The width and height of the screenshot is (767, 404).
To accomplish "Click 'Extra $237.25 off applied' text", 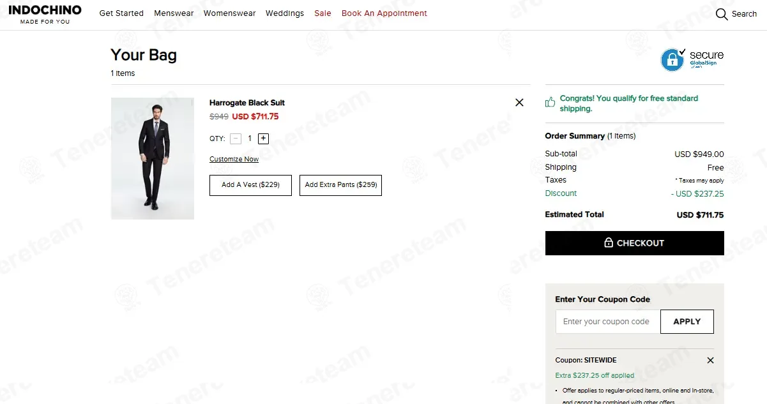I will pos(595,375).
